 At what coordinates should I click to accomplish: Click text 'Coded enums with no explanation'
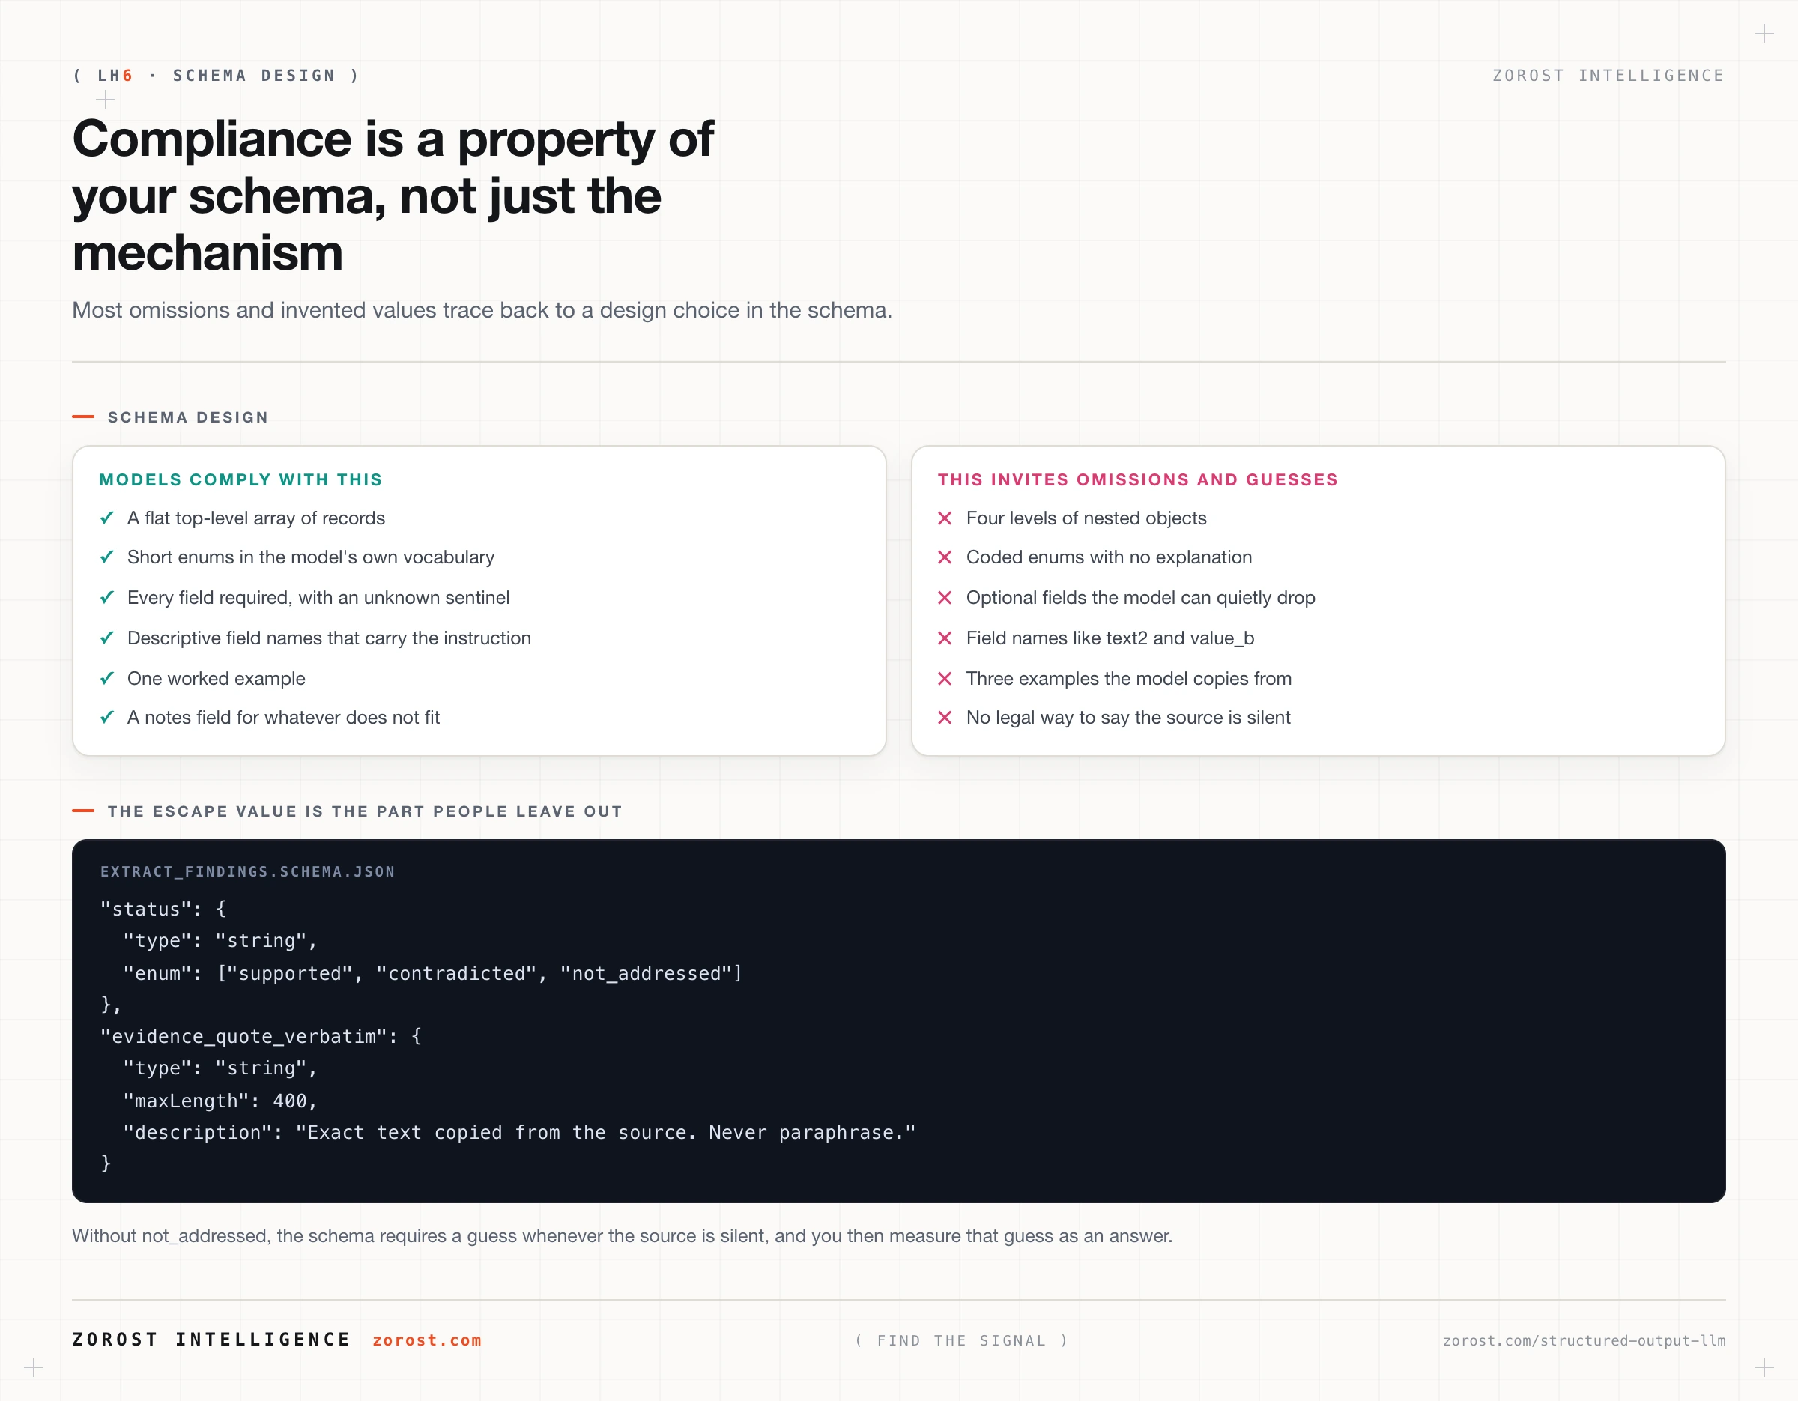1108,557
